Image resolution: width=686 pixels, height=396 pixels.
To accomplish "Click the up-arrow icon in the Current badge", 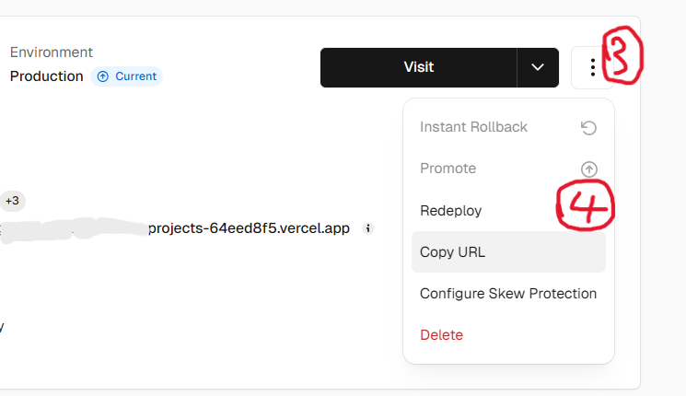I will (x=103, y=76).
